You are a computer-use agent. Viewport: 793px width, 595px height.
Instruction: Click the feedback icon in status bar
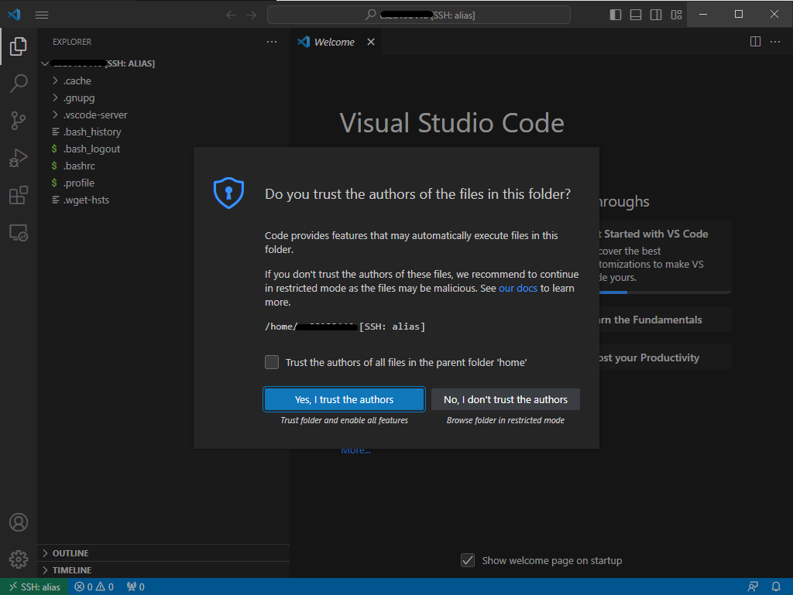pyautogui.click(x=753, y=586)
